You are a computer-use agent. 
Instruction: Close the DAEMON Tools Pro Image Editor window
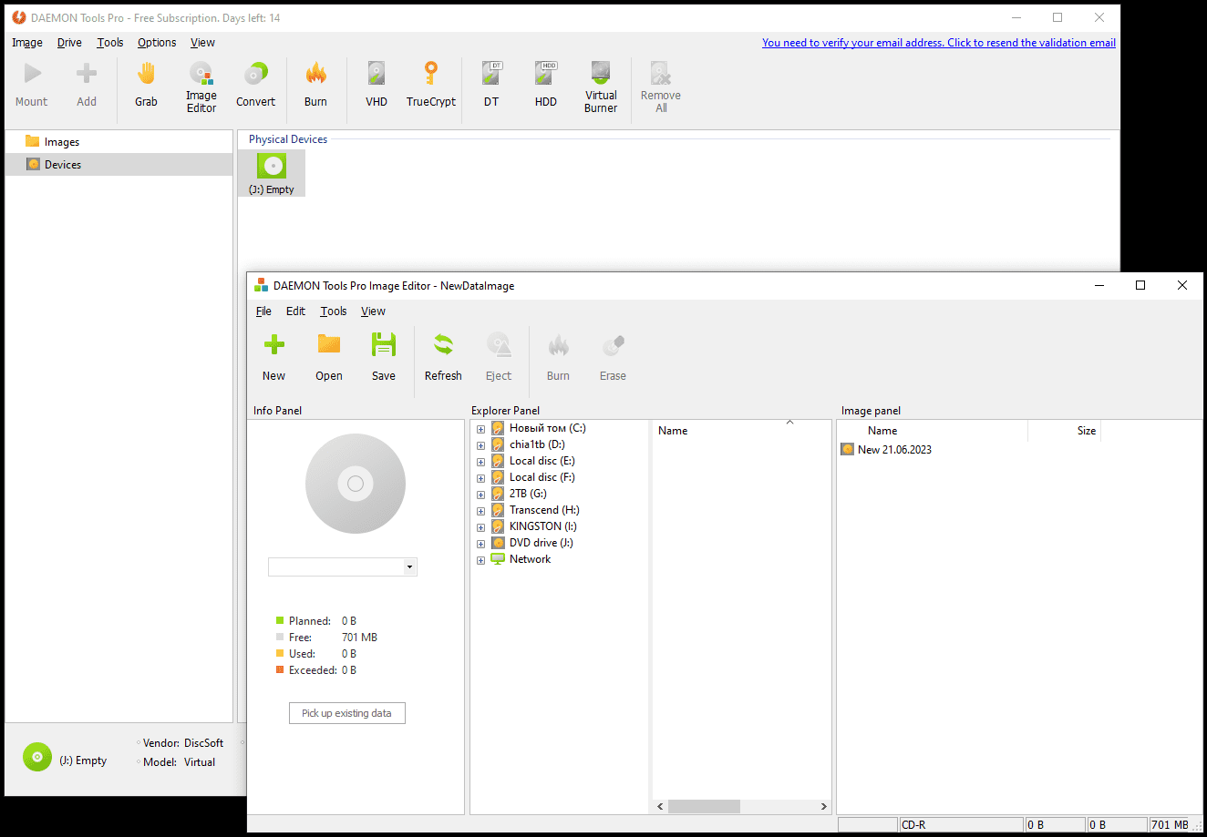point(1182,285)
